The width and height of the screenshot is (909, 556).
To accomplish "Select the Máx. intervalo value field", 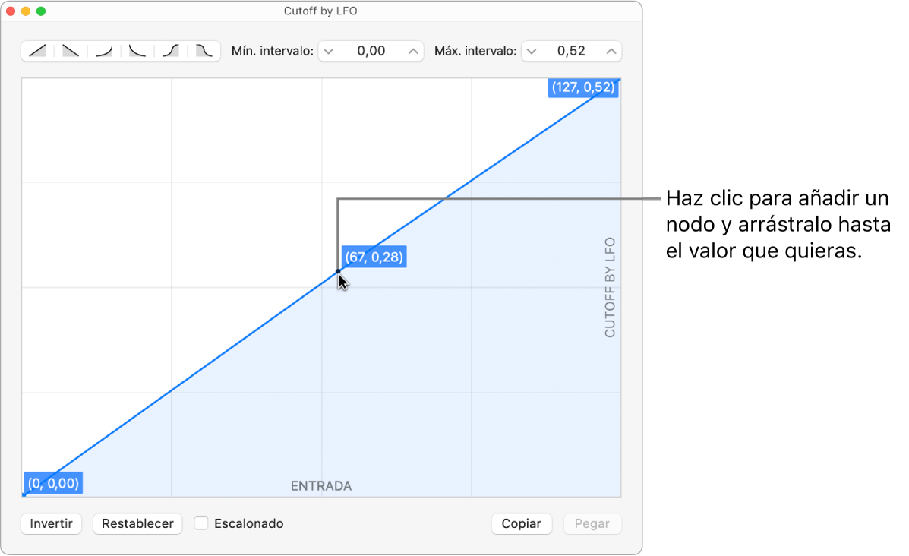I will pyautogui.click(x=575, y=51).
